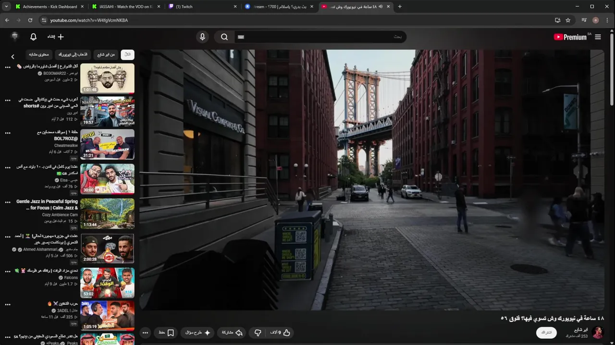
Task: Open the 19:57 Piccadilly video thumbnail
Action: click(107, 111)
